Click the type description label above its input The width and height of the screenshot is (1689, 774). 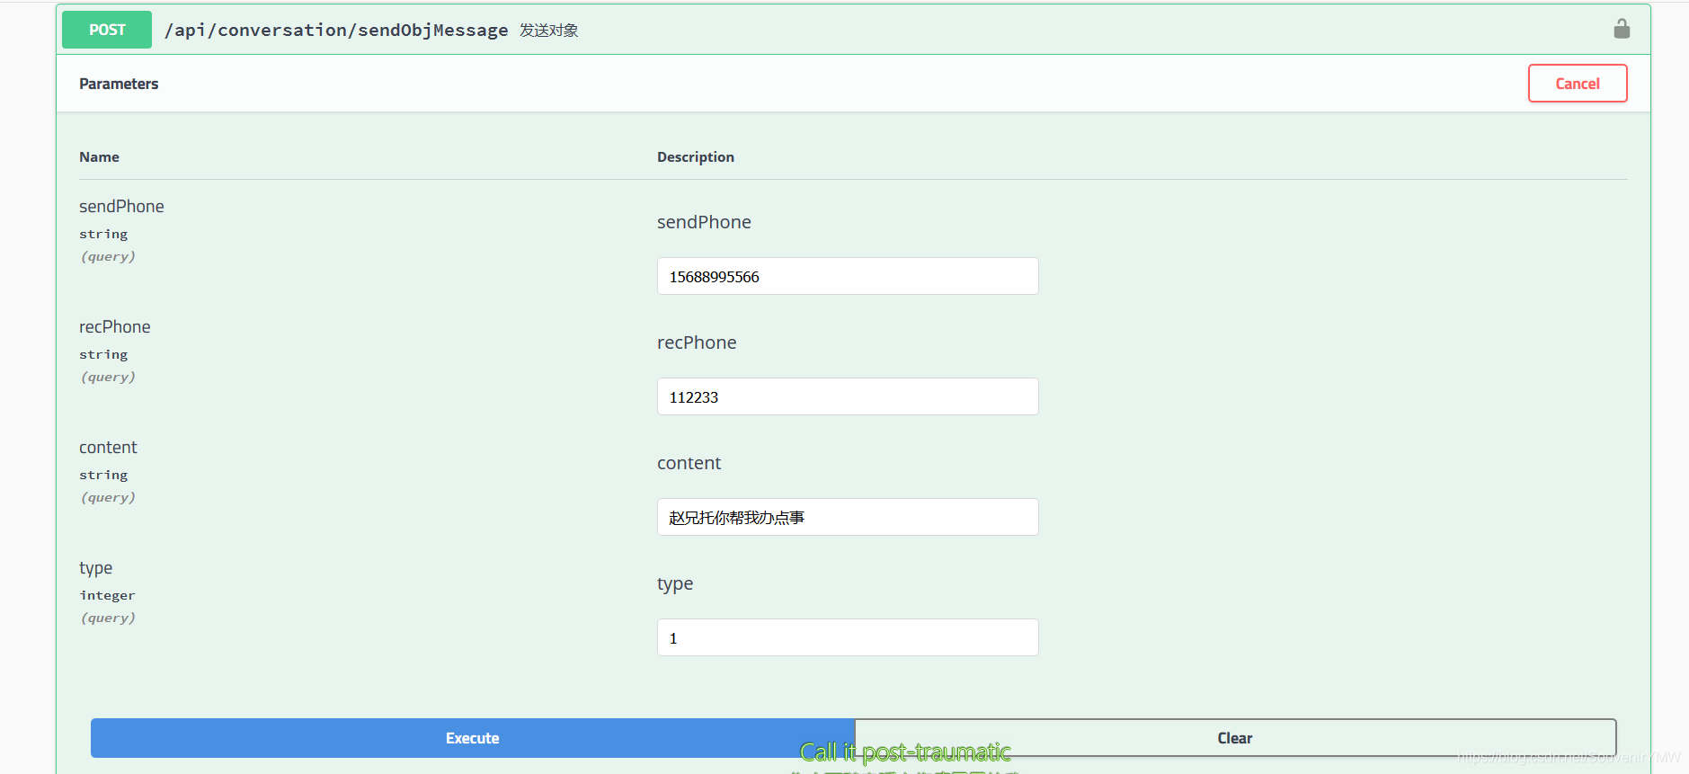[x=675, y=584]
